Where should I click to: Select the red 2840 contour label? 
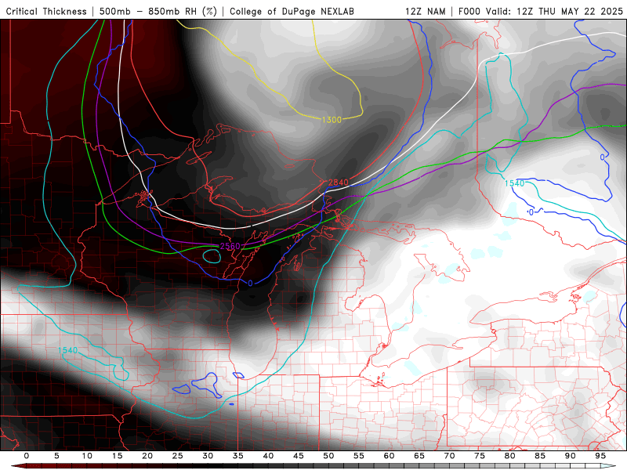click(x=339, y=183)
